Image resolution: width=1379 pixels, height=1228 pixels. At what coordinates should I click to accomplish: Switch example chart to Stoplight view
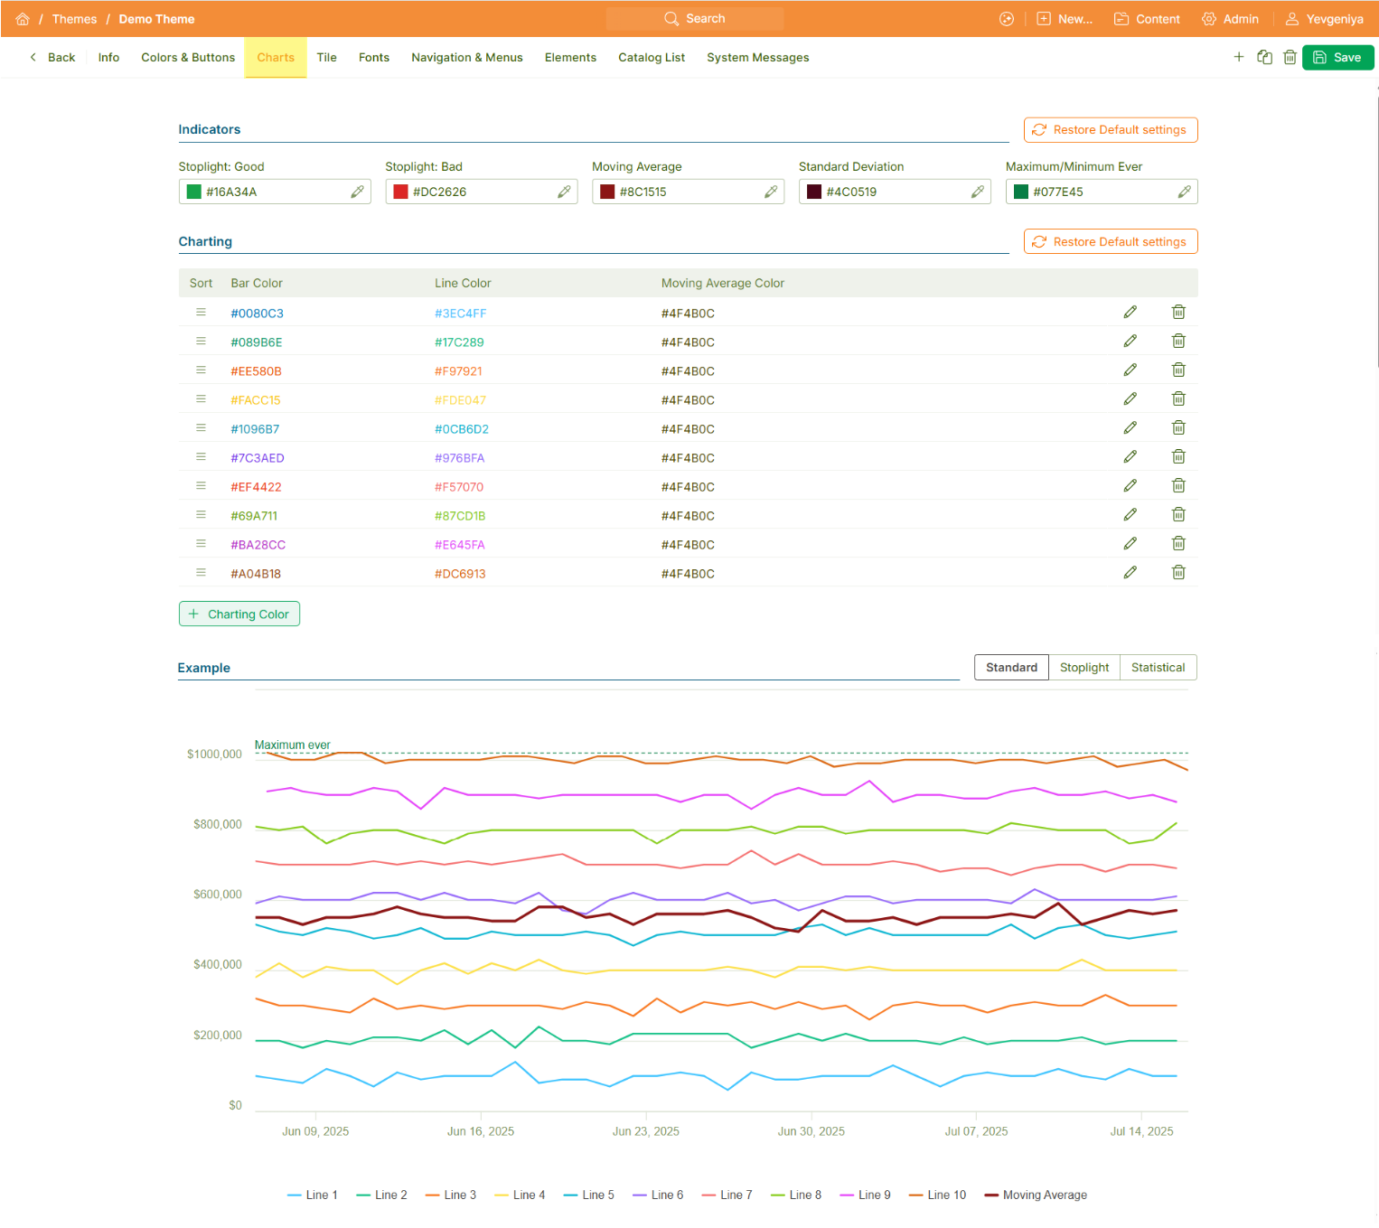tap(1083, 668)
